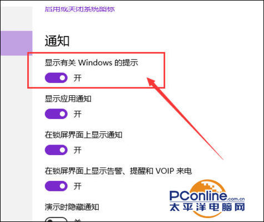This screenshot has width=264, height=222.
Task: Click the 演示时隐藏通知 label text
Action: click(72, 207)
